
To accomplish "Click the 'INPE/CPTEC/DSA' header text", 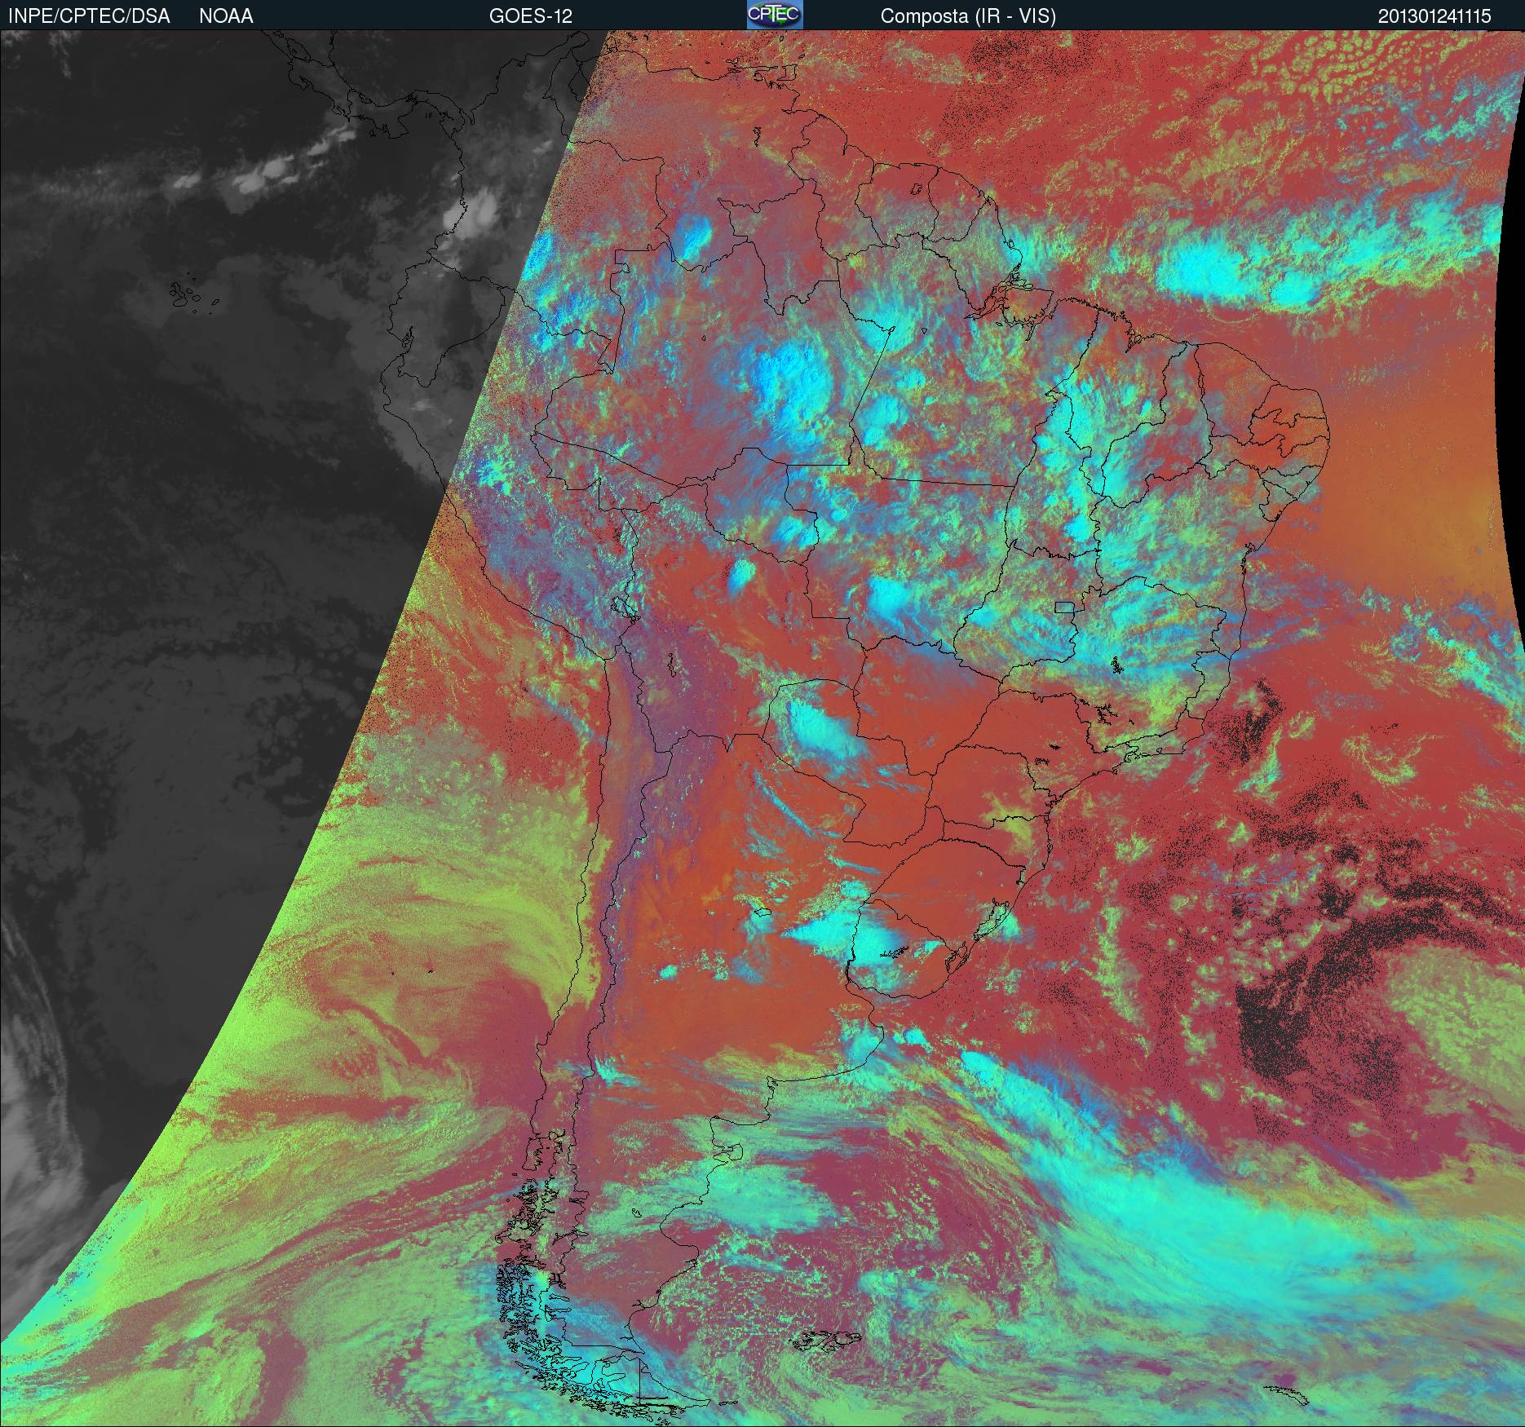I will (x=89, y=16).
